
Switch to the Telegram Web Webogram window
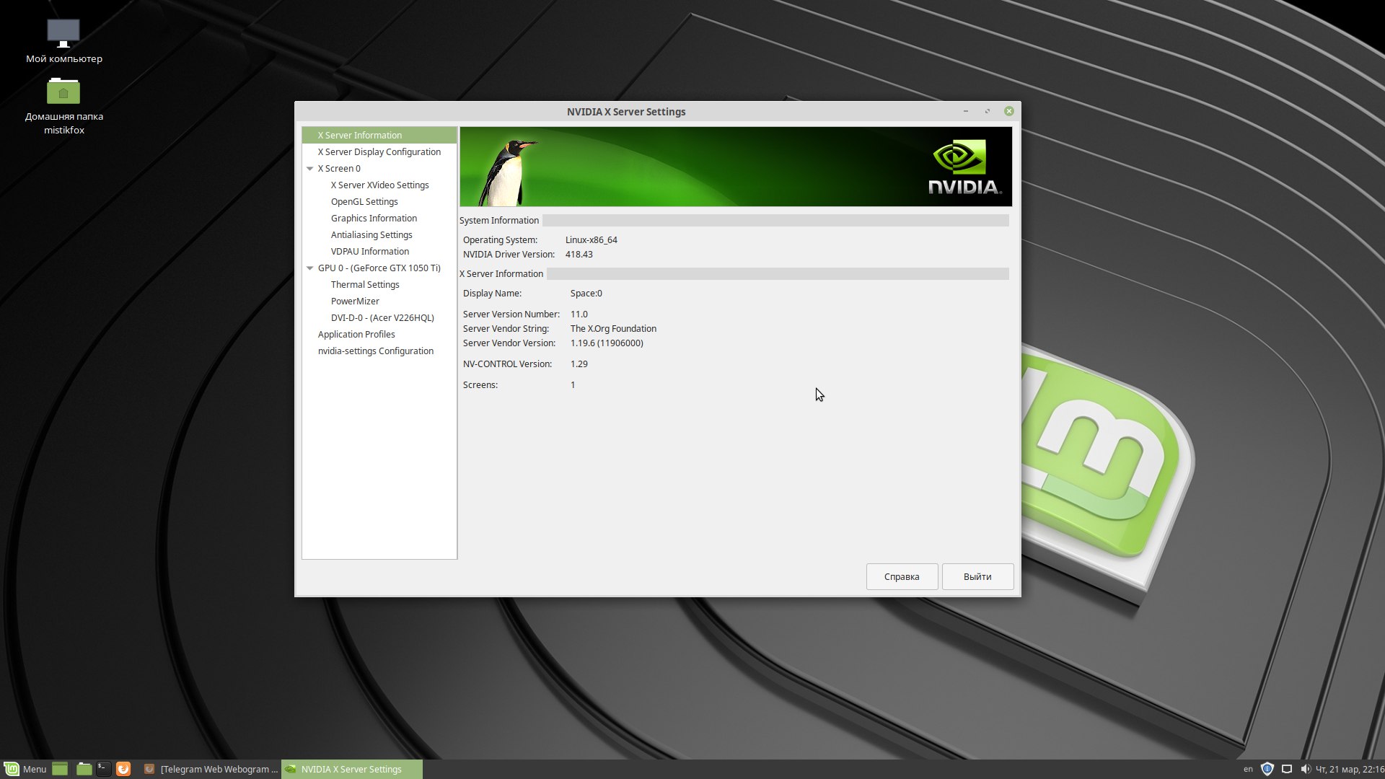[x=211, y=769]
